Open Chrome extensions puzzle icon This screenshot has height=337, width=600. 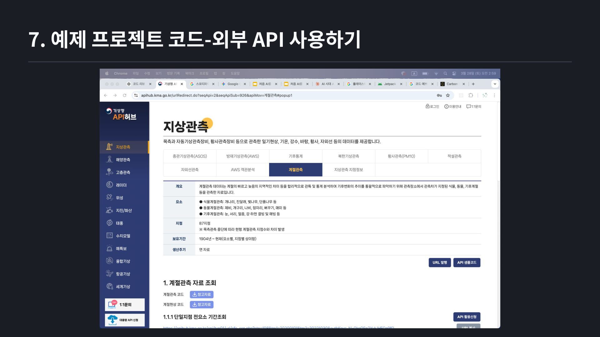[471, 95]
